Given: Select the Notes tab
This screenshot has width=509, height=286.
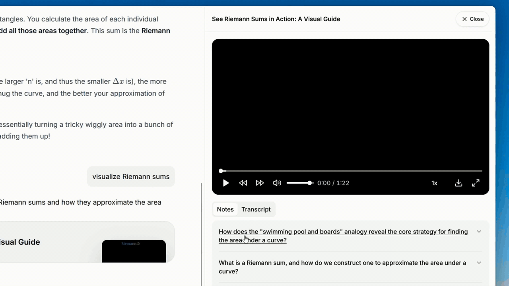Looking at the screenshot, I should point(225,209).
